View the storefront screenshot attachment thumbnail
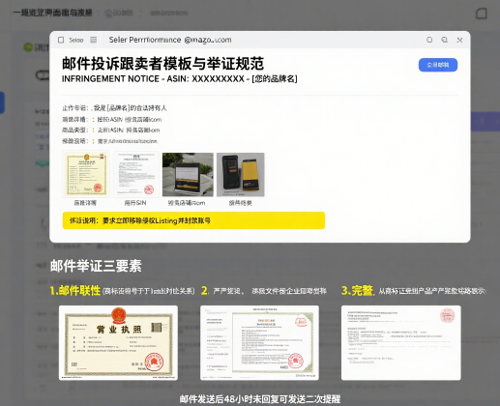This screenshot has height=406, width=500. pos(188,174)
